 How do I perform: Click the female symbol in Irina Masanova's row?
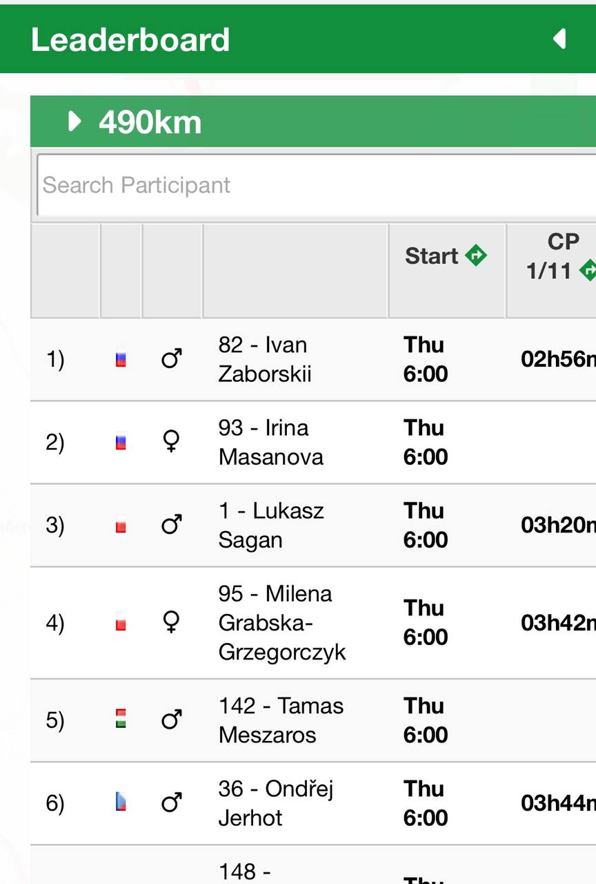(x=171, y=441)
